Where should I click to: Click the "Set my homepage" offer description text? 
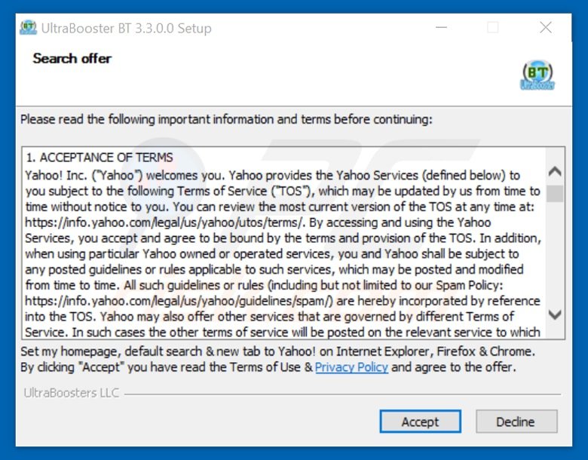pos(278,351)
